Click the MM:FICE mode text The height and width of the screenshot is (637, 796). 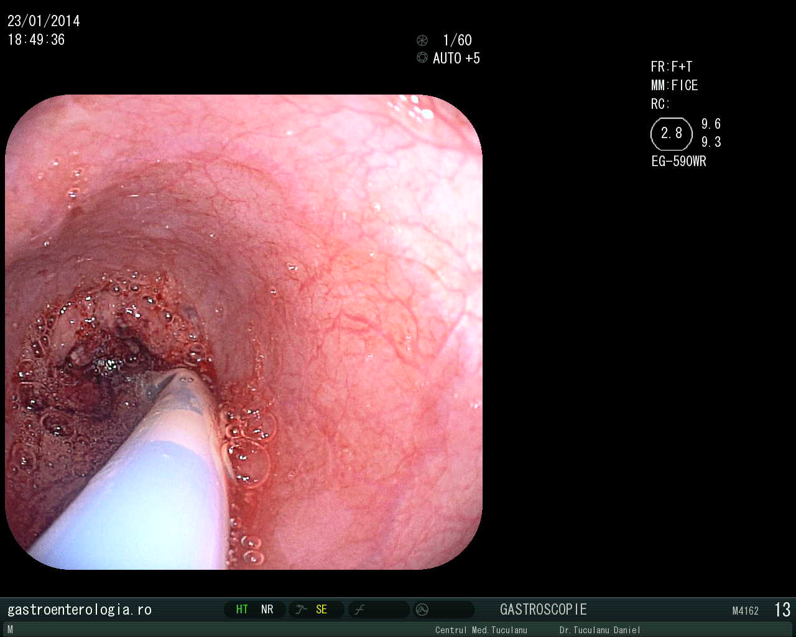click(675, 85)
